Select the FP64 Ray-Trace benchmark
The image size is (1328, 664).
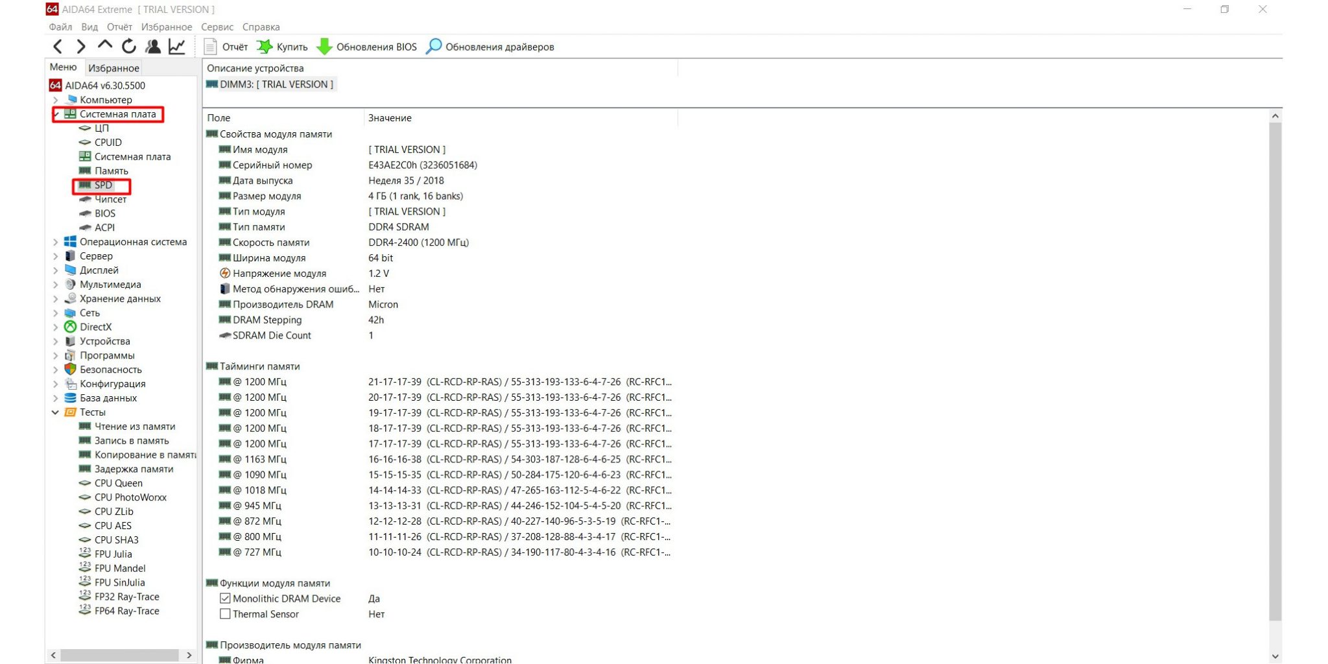click(x=126, y=611)
